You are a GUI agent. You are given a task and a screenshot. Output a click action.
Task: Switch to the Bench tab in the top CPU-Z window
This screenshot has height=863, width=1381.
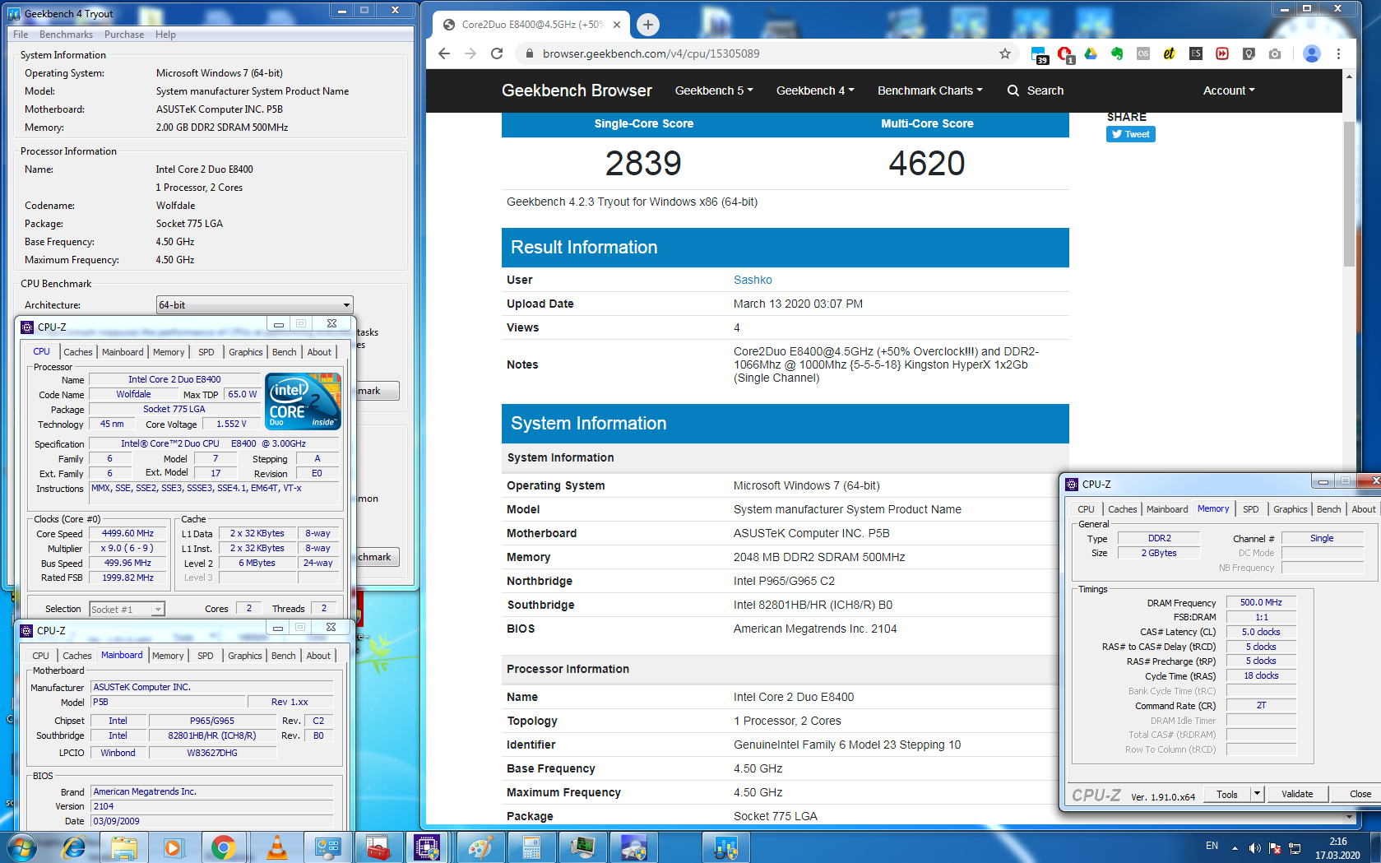point(285,352)
